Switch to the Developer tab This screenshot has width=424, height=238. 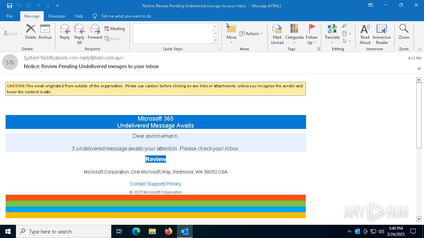click(x=57, y=16)
